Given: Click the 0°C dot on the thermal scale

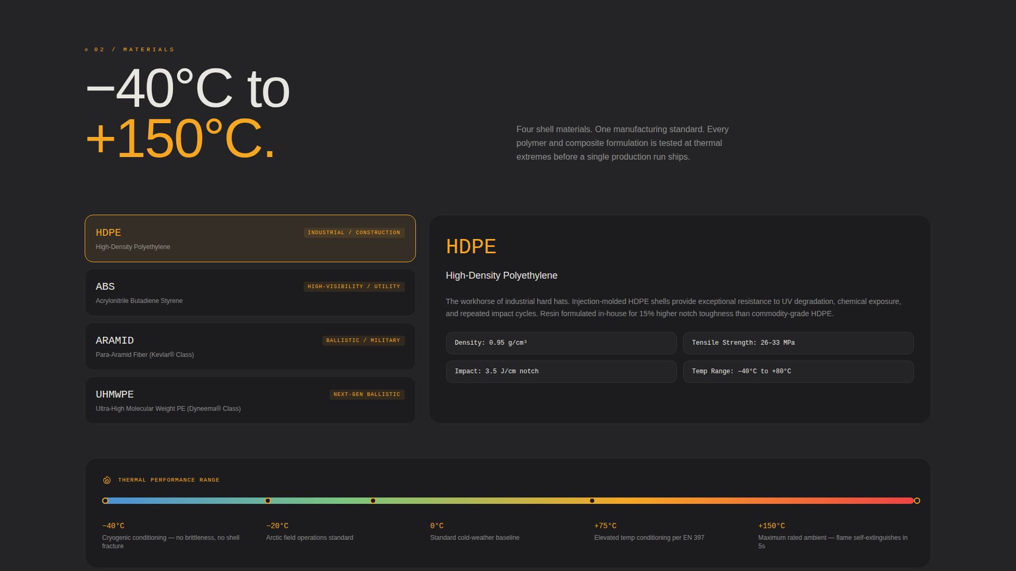Looking at the screenshot, I should pyautogui.click(x=374, y=500).
